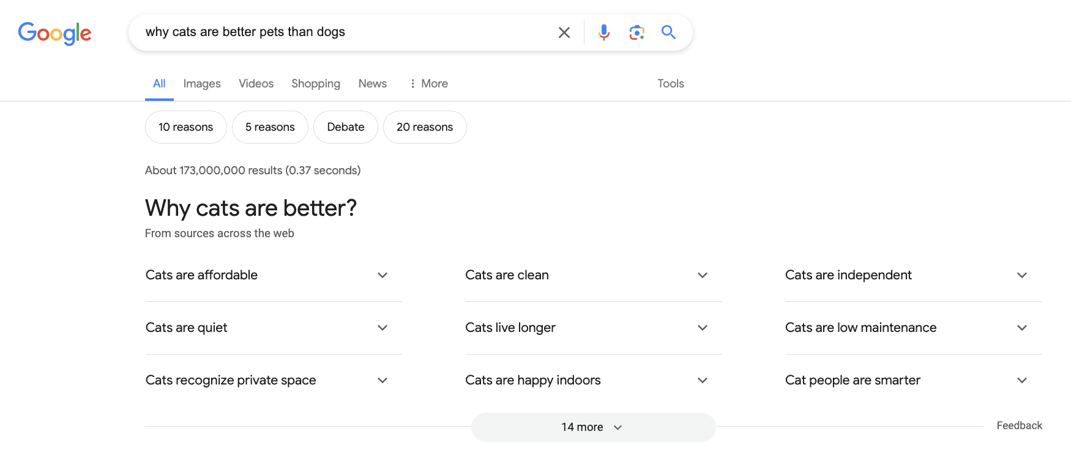1071x456 pixels.
Task: Switch to the Images tab
Action: point(202,83)
